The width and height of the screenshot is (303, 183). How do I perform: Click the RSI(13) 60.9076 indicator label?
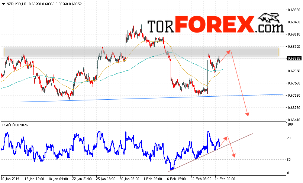(15, 125)
